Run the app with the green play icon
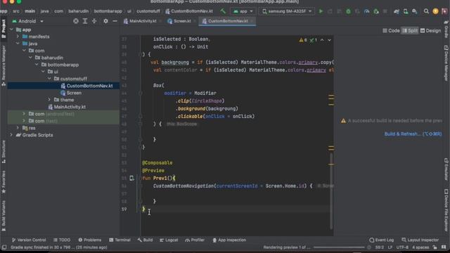This screenshot has height=253, width=450. coord(321,11)
